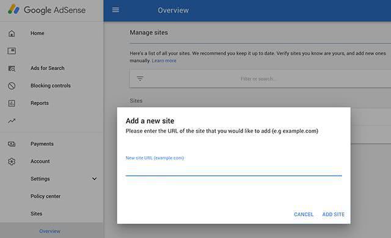This screenshot has width=391, height=238.
Task: Click the Blocking controls circle icon
Action: 12,86
